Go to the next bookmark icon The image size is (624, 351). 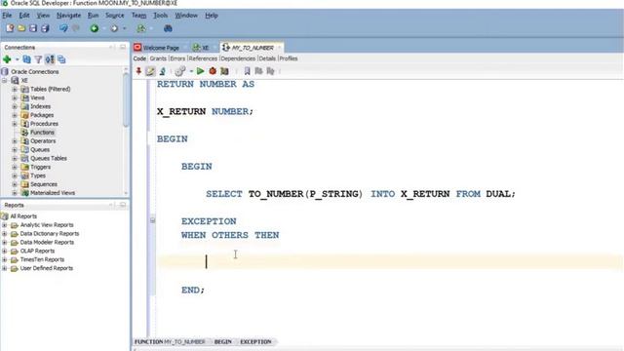coord(271,71)
